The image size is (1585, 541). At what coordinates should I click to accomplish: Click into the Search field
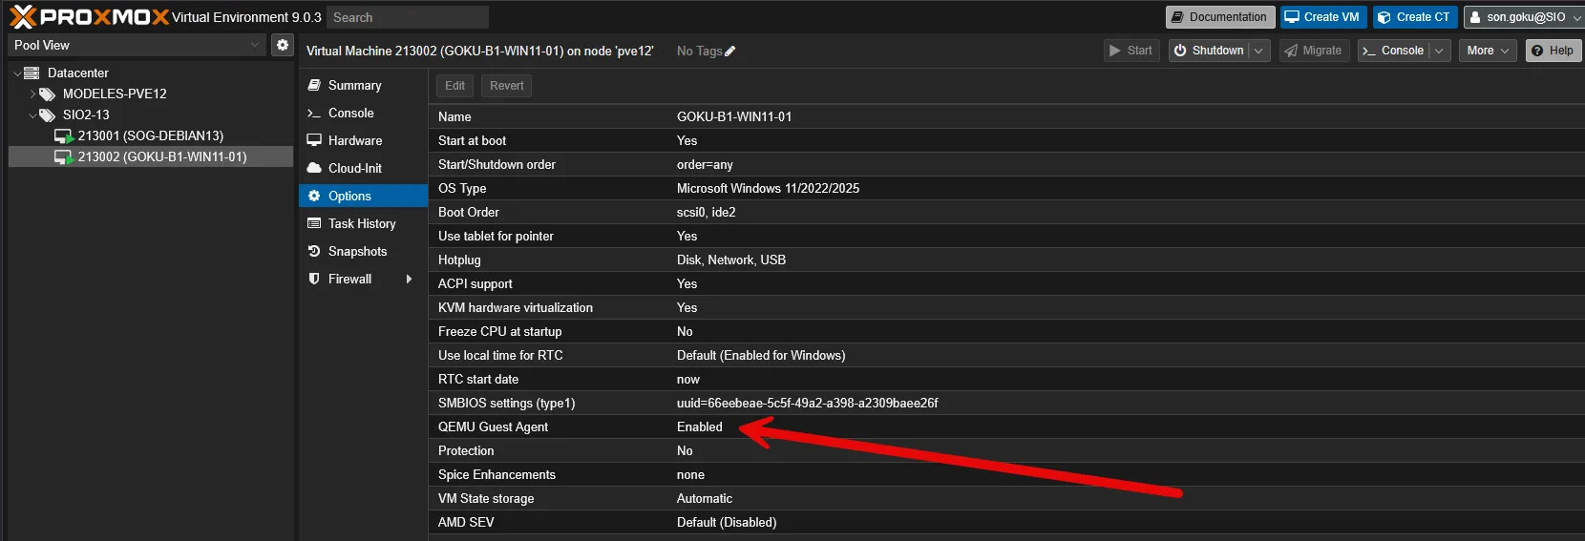pos(407,17)
